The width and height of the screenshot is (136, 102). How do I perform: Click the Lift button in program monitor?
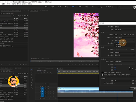point(97,65)
